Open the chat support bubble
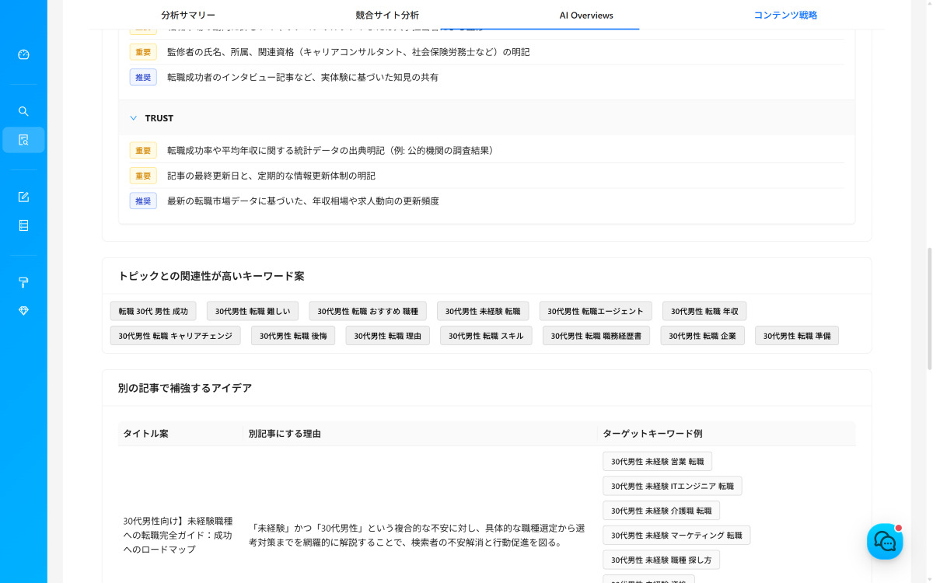Image resolution: width=933 pixels, height=583 pixels. [885, 542]
